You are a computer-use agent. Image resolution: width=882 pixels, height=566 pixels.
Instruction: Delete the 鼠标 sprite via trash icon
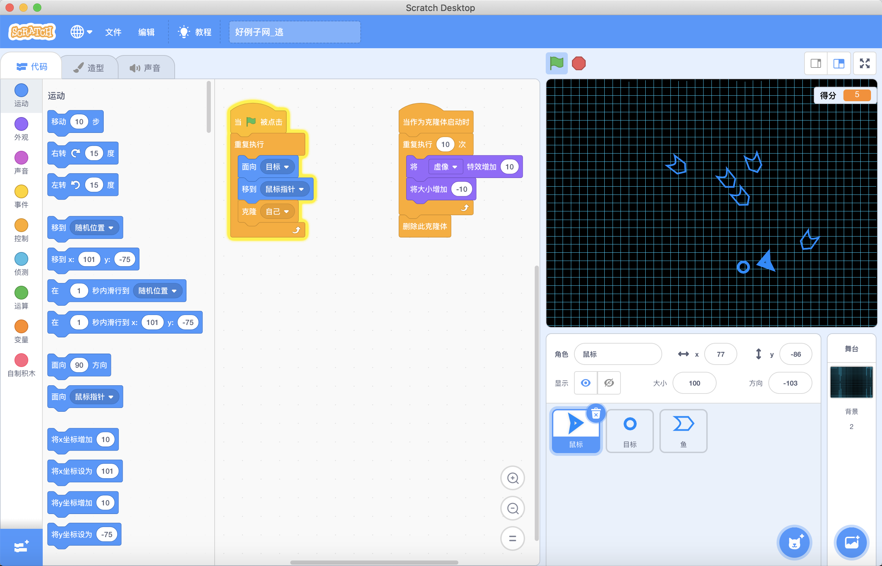click(596, 414)
